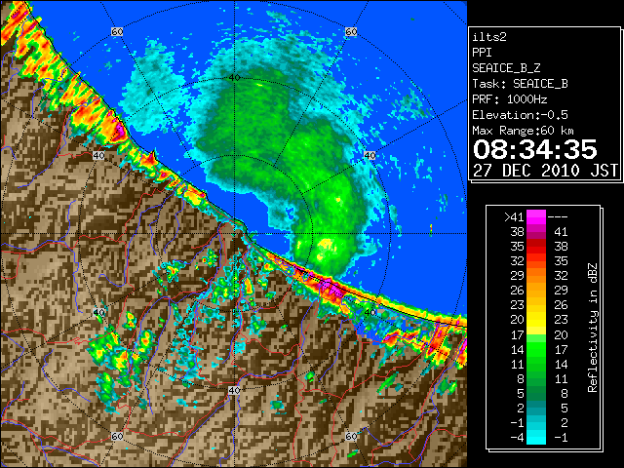Viewport: 624px width, 468px height.
Task: Click the '60' range label at lower-left ring
Action: [117, 436]
